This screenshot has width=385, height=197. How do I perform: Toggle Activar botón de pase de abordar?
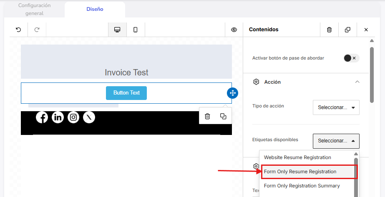pos(351,58)
